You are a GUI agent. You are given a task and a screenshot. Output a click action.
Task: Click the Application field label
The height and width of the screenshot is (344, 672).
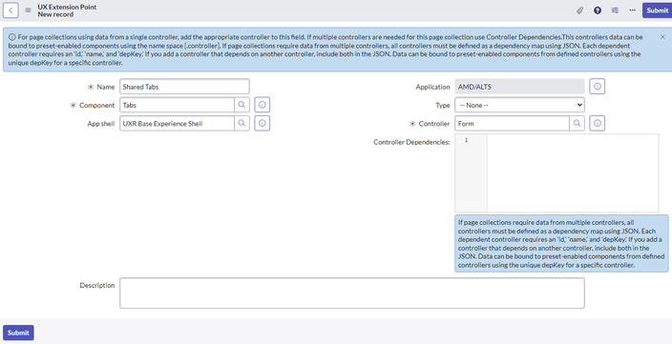pos(432,87)
